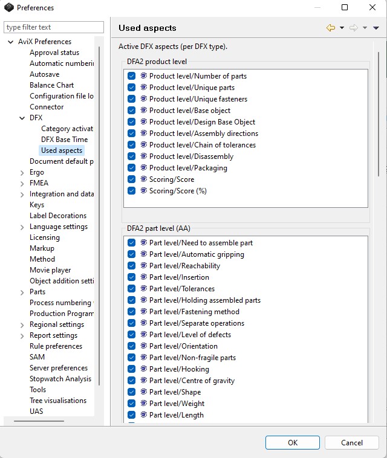The image size is (387, 458).
Task: Click the forward navigation arrow icon
Action: pyautogui.click(x=354, y=28)
